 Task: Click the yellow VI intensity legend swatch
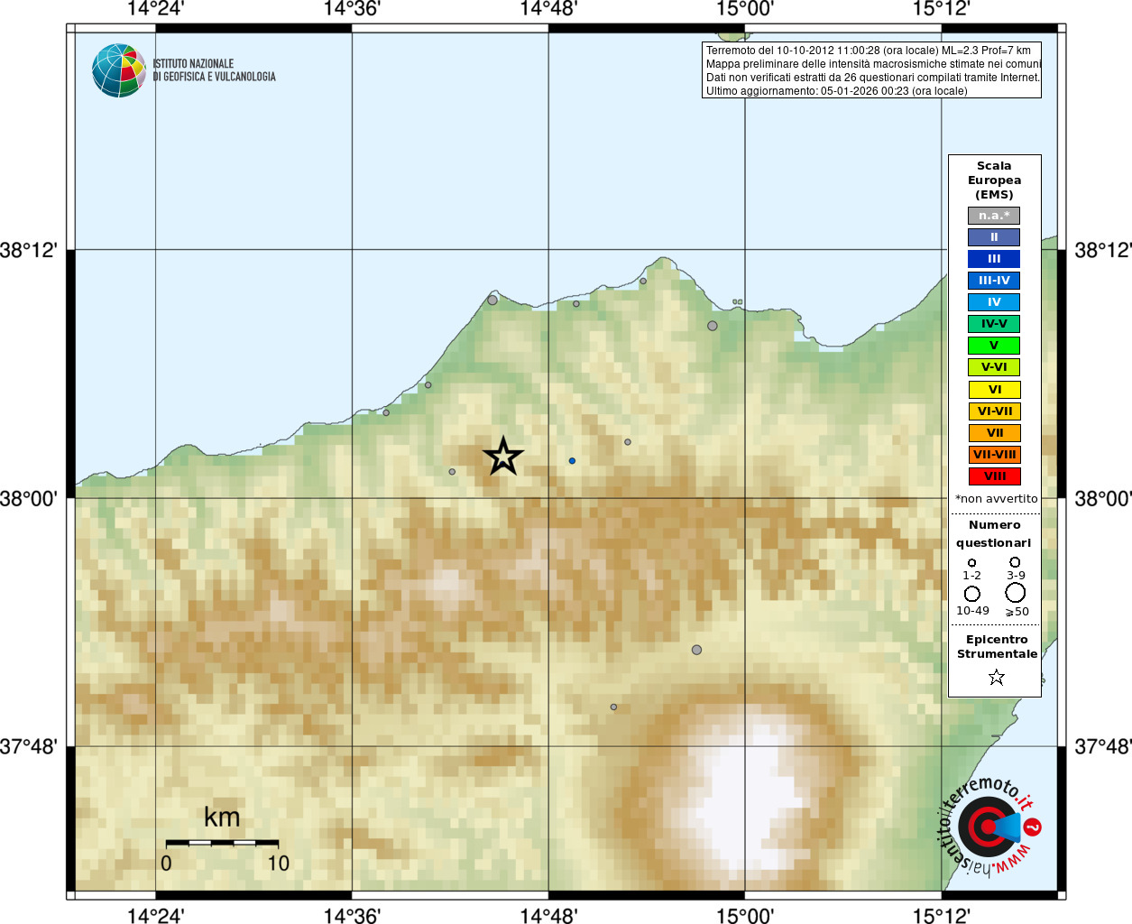[x=994, y=390]
